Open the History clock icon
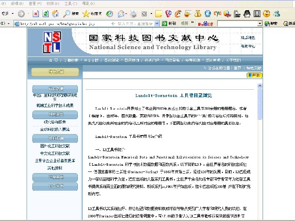This screenshot has height=221, width=295. point(109,14)
